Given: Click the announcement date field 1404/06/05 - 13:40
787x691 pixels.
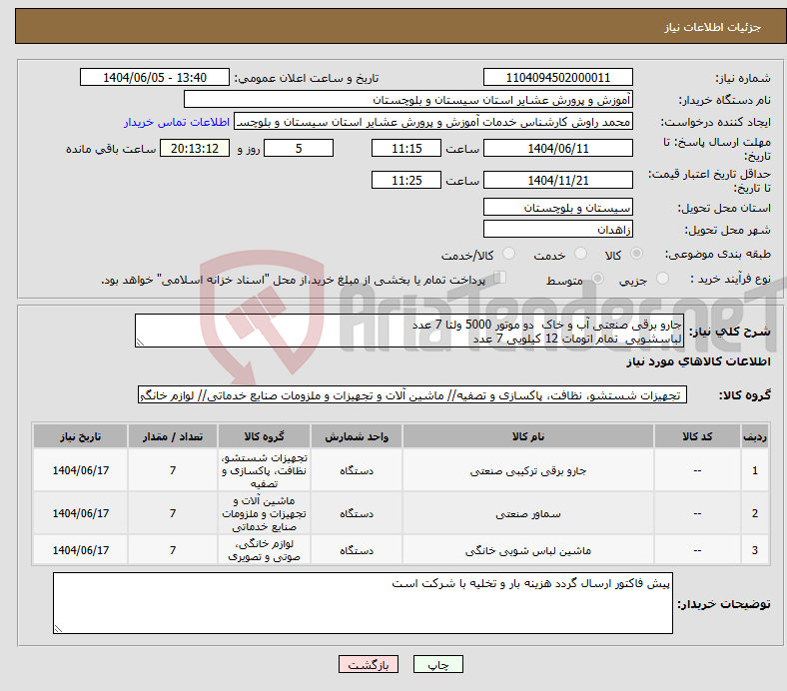Looking at the screenshot, I should point(155,77).
